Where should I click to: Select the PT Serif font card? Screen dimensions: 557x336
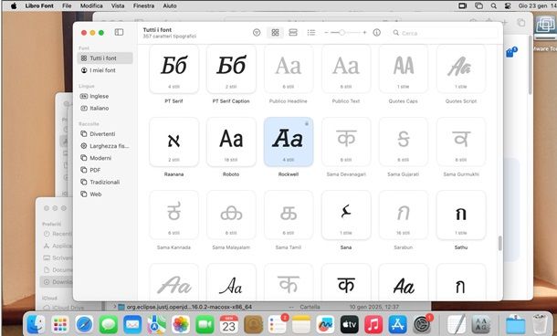pyautogui.click(x=173, y=69)
